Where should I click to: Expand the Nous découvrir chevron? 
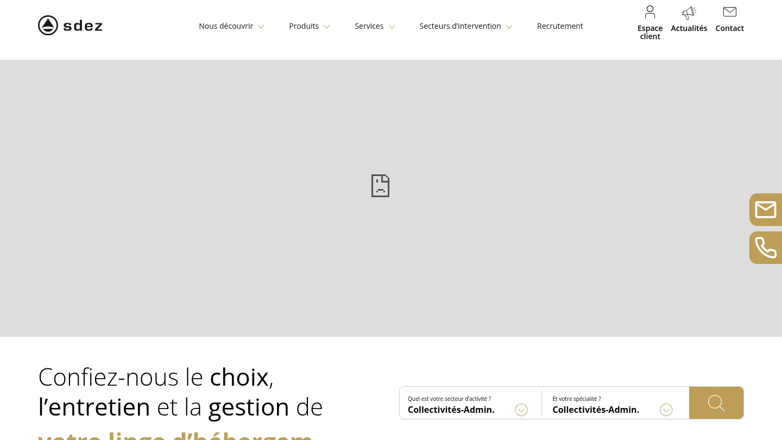(x=261, y=27)
